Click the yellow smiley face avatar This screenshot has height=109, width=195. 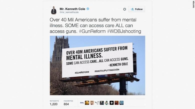pyautogui.click(x=87, y=103)
